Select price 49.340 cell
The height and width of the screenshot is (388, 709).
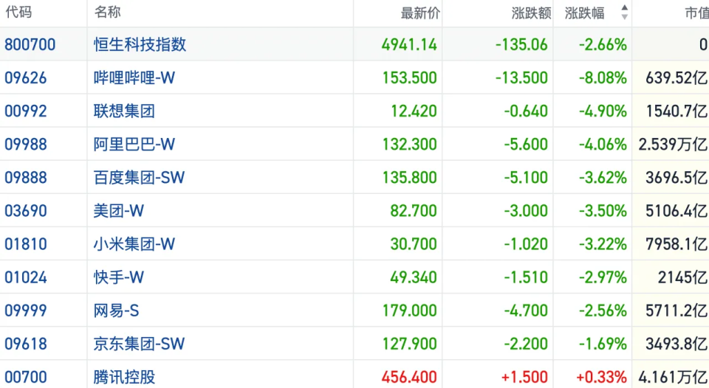[x=414, y=277]
